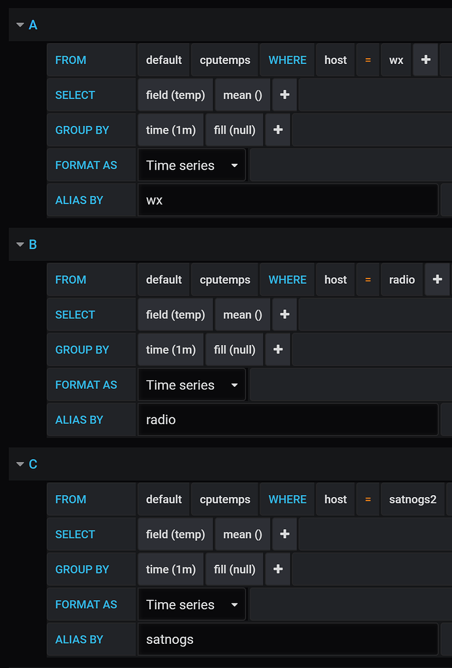Screen dimensions: 452x668
Task: Add another field to SELECT in query A
Action: coord(284,95)
